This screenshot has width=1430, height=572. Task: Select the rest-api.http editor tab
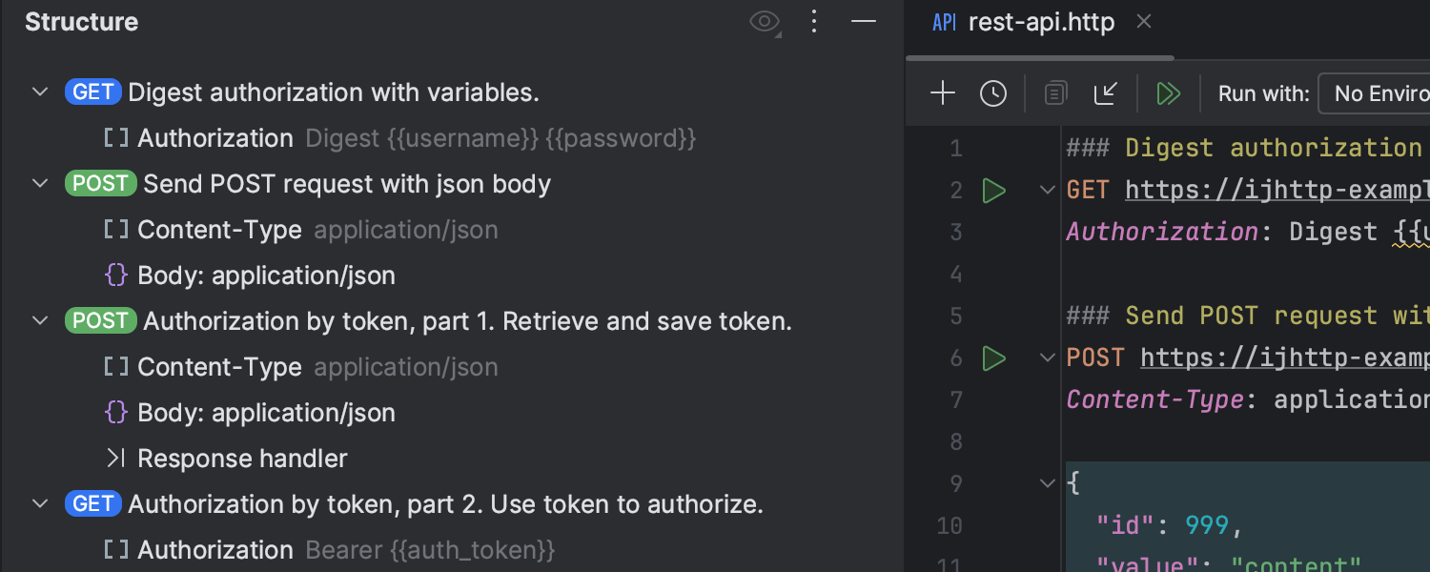(1040, 22)
